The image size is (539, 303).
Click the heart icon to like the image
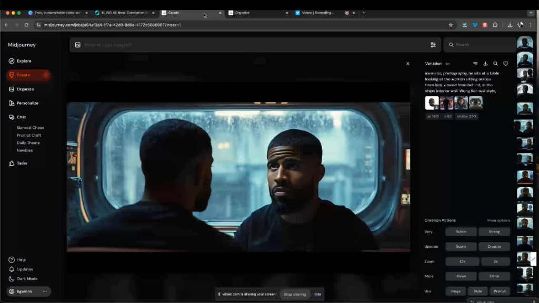click(505, 64)
